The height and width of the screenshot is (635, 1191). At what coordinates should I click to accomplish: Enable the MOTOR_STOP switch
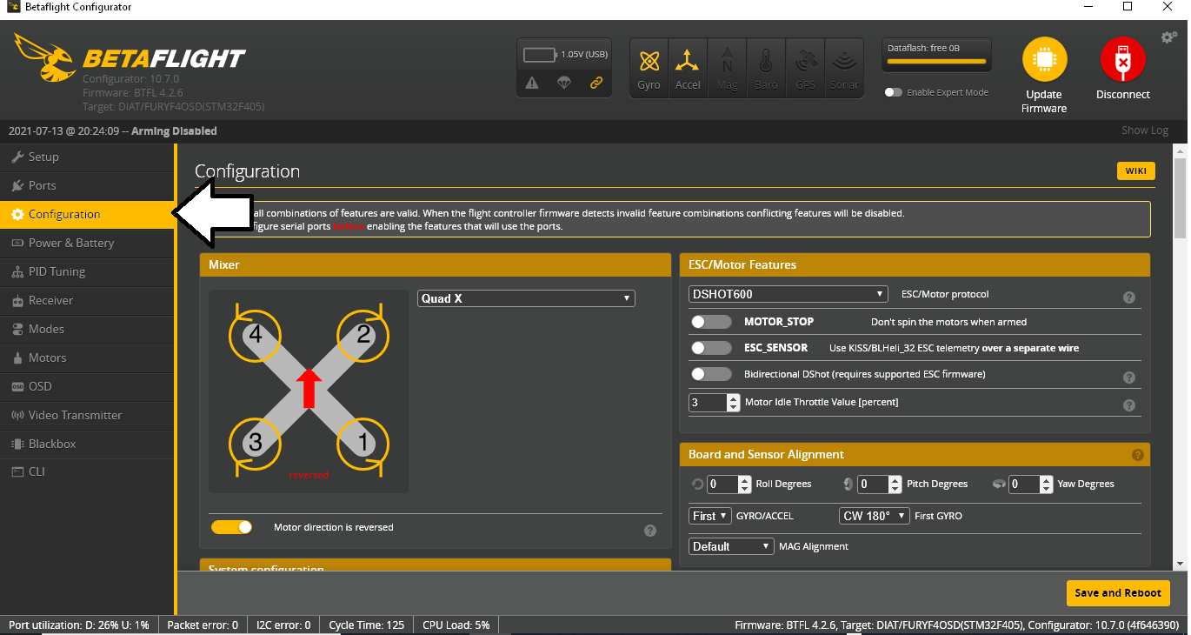click(x=711, y=321)
